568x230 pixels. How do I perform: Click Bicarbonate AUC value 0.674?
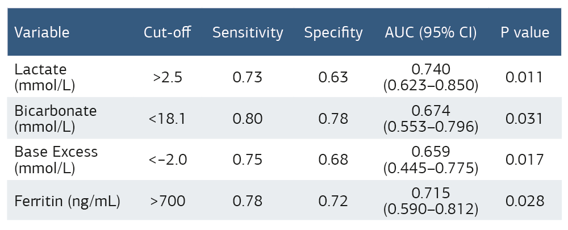(x=431, y=111)
